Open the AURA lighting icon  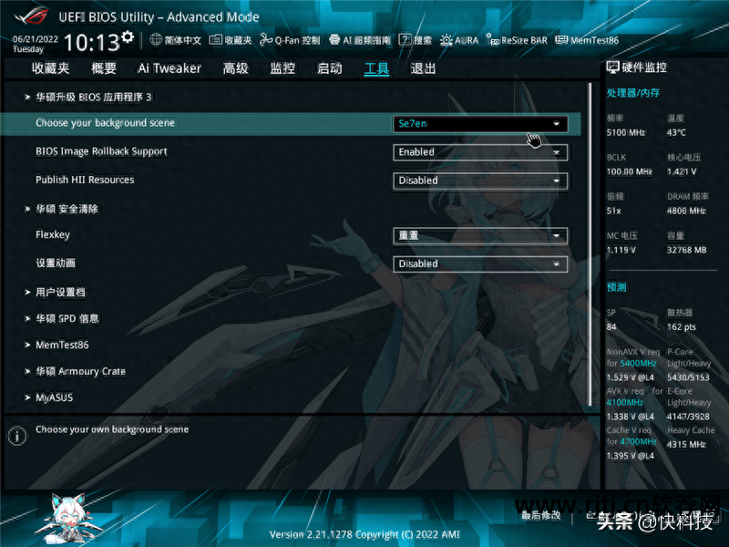[x=446, y=40]
